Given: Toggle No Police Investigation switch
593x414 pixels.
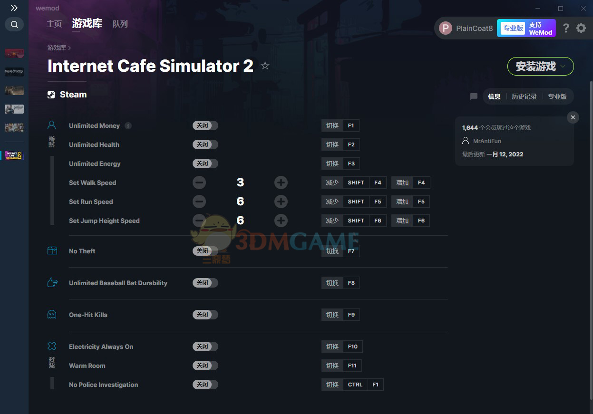Looking at the screenshot, I should (205, 385).
